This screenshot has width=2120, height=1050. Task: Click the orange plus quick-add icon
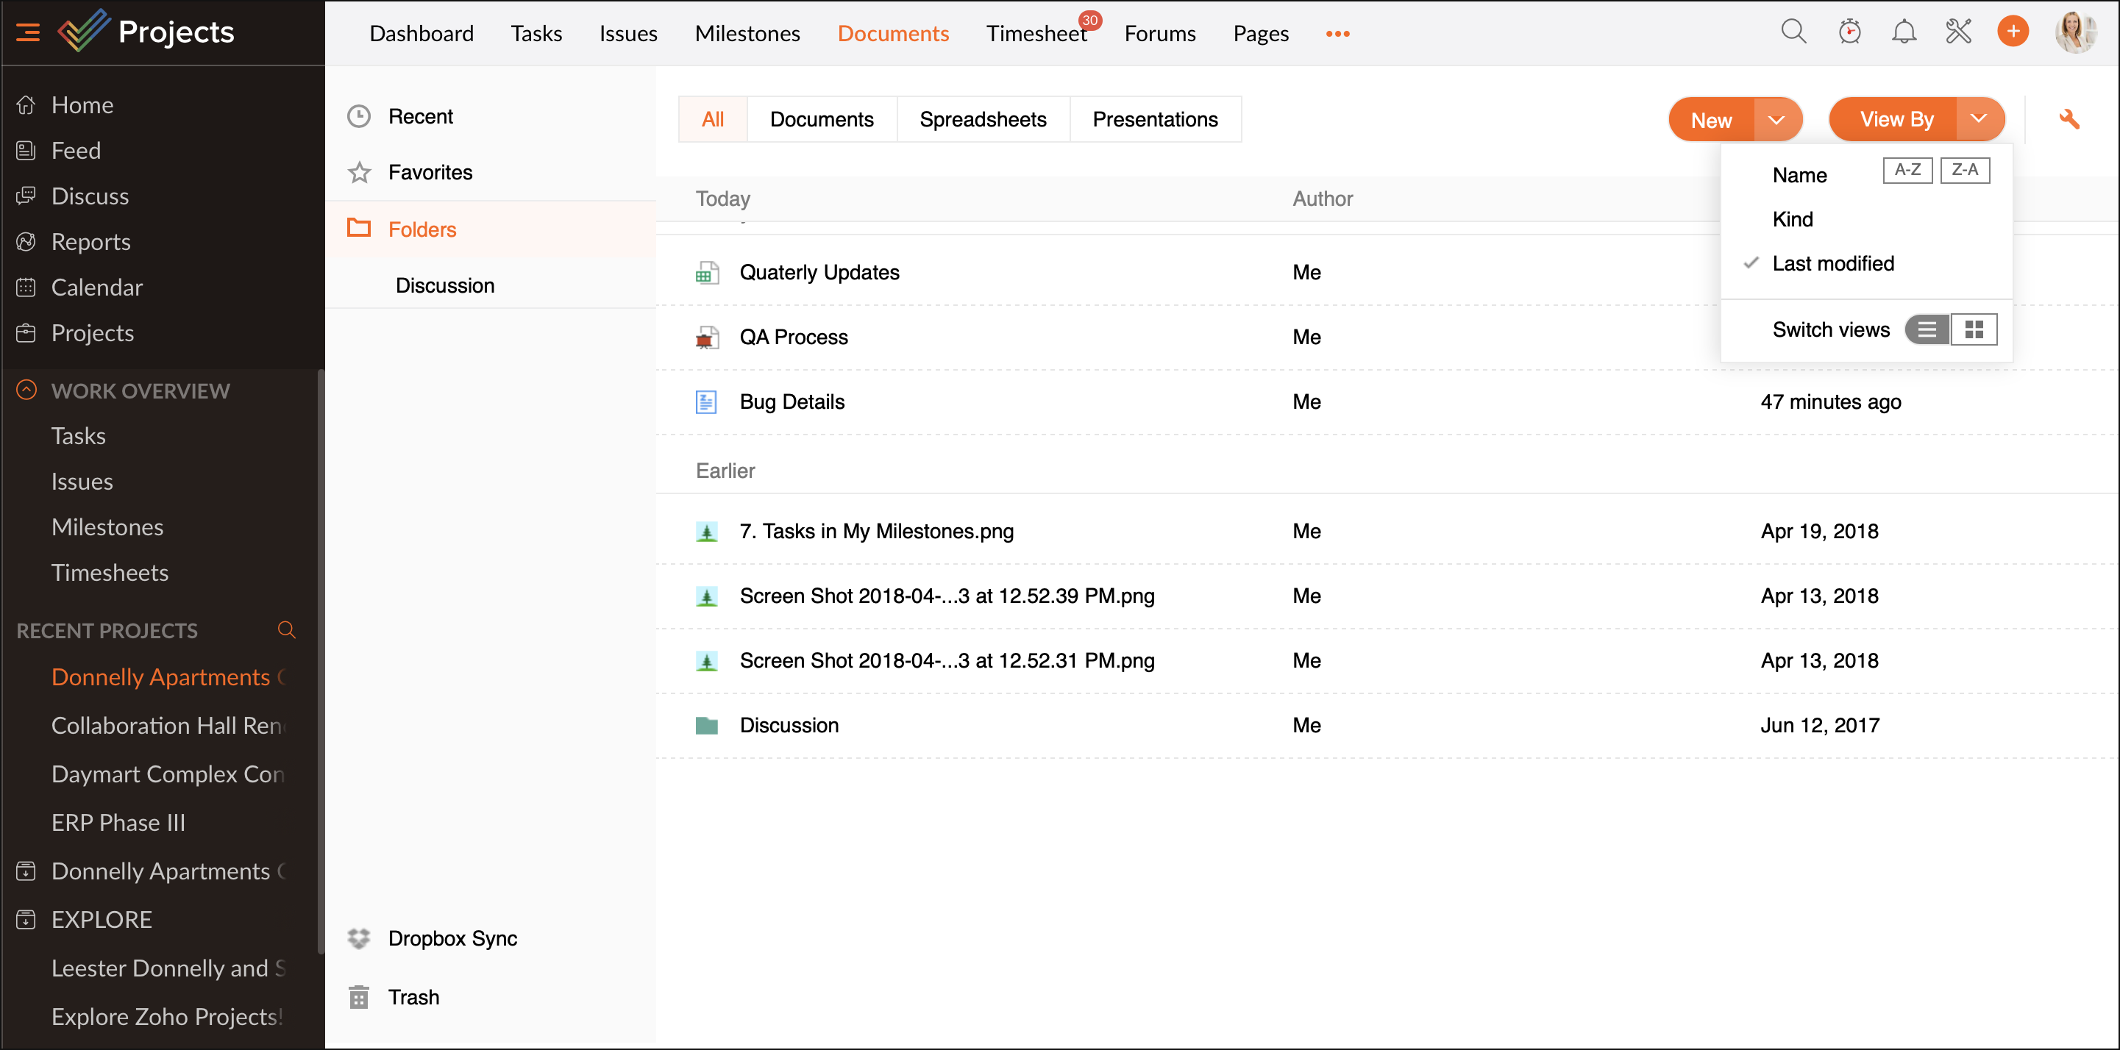[2013, 32]
